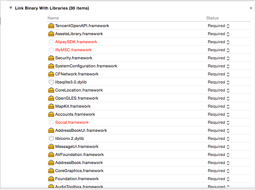
Task: Click the Foundation.framework toolbox icon
Action: [x=51, y=179]
